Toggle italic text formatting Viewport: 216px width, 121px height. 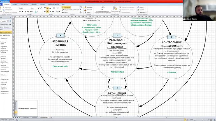tap(23, 12)
